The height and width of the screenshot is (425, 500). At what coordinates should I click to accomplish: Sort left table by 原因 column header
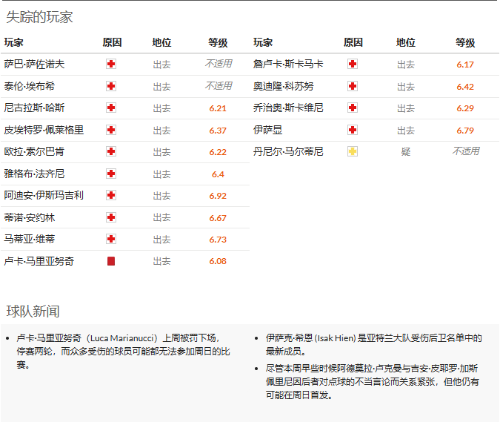pyautogui.click(x=112, y=43)
